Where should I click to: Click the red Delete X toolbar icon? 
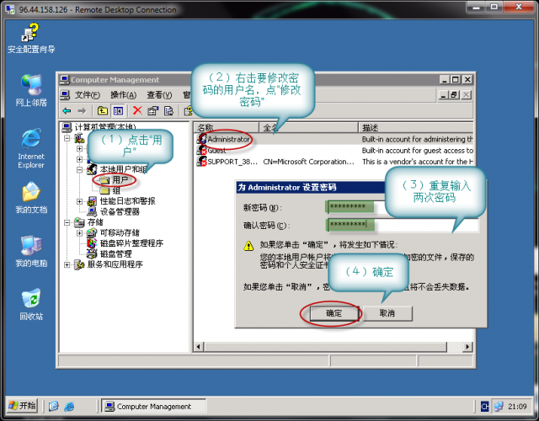[137, 110]
